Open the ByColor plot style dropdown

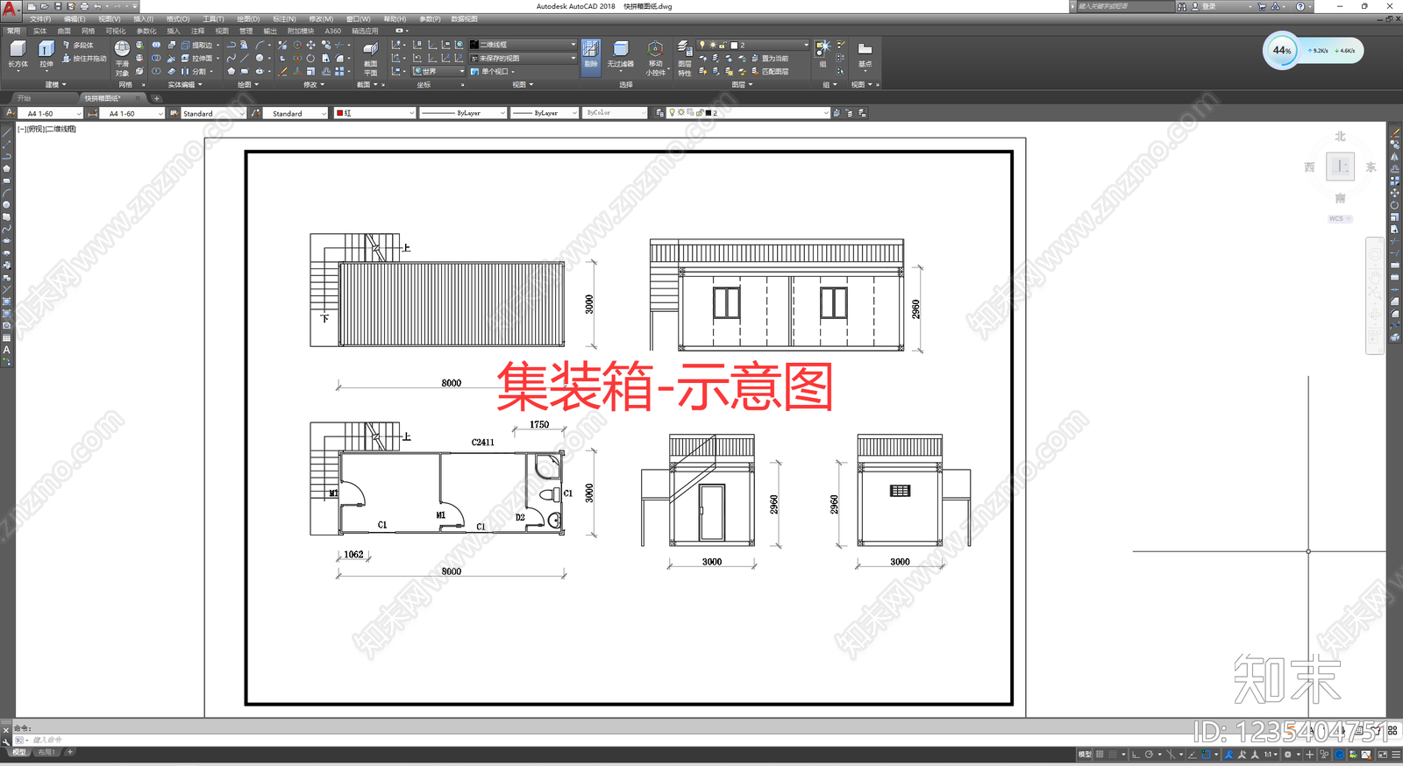[616, 113]
